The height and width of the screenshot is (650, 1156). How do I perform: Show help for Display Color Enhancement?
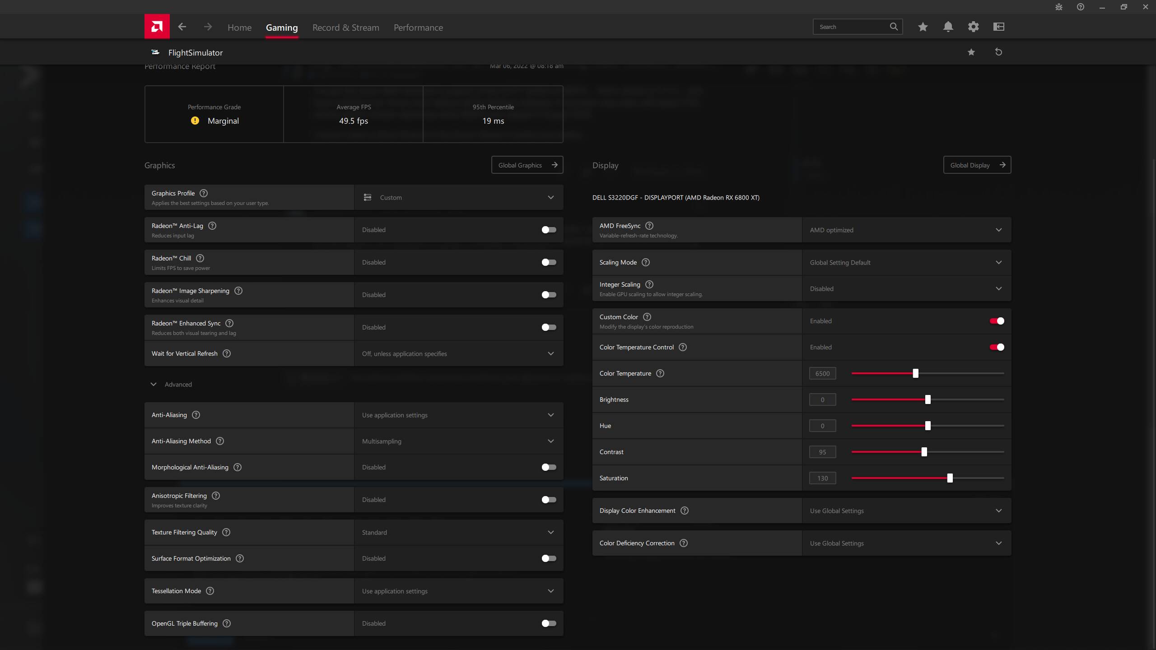click(x=685, y=511)
